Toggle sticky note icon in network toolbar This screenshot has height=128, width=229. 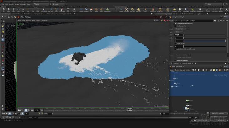214,70
